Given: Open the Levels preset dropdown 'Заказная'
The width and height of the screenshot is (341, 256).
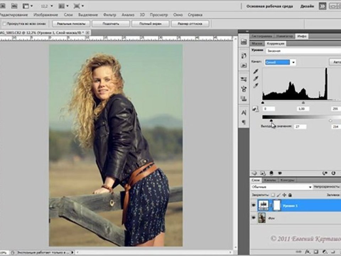Looking at the screenshot, I should 304,51.
